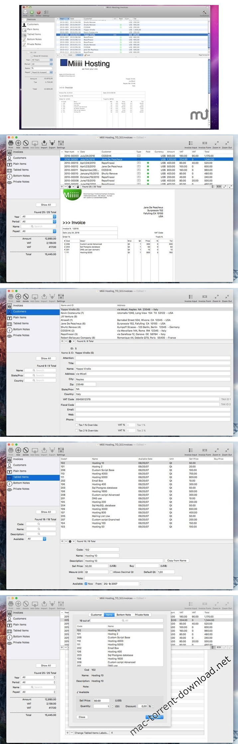Open the All Years dropdown
Image resolution: width=238 pixels, height=744 pixels.
pyautogui.click(x=42, y=60)
